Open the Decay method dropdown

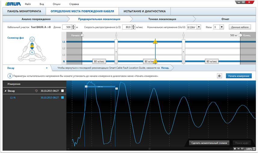click(47, 68)
